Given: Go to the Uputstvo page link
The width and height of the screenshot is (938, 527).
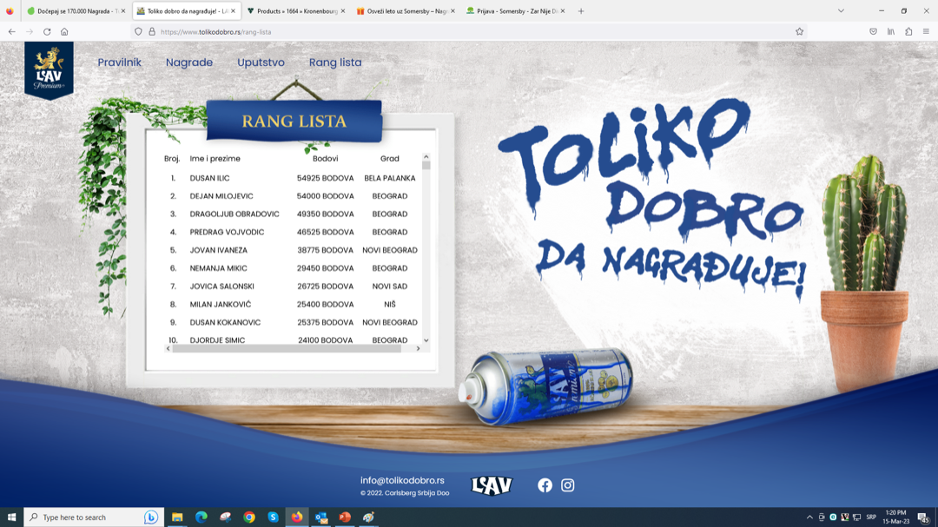Looking at the screenshot, I should 261,63.
